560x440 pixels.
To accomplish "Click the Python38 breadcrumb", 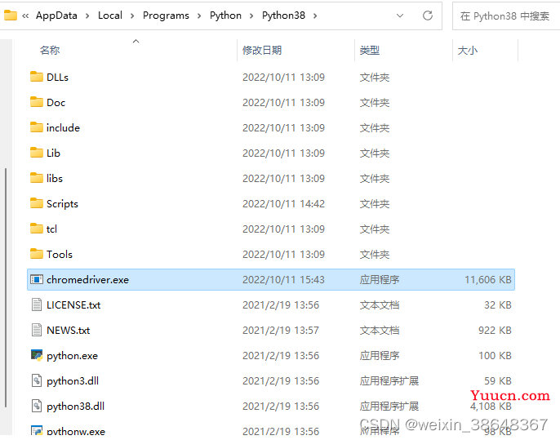I will 283,16.
